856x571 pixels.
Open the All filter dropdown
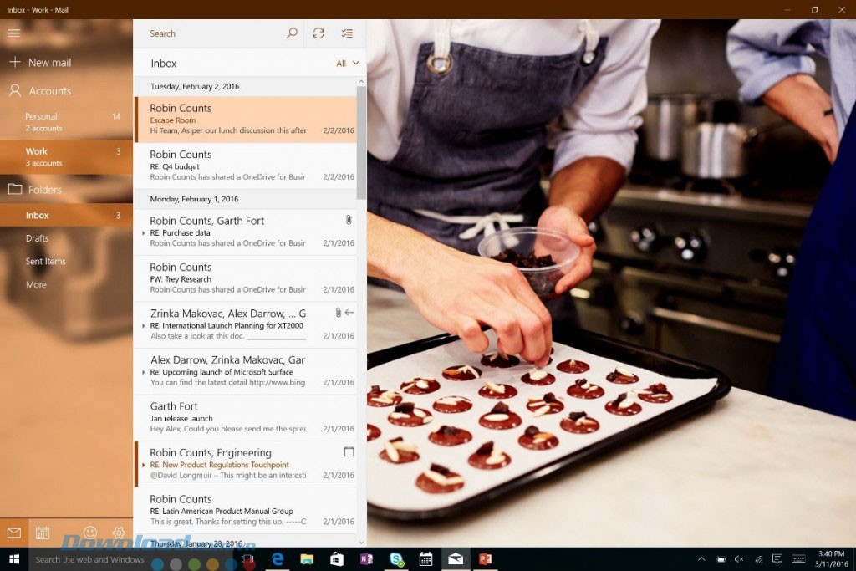pyautogui.click(x=347, y=64)
